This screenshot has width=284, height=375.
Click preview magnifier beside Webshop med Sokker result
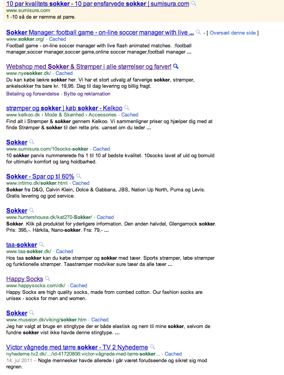point(176,66)
